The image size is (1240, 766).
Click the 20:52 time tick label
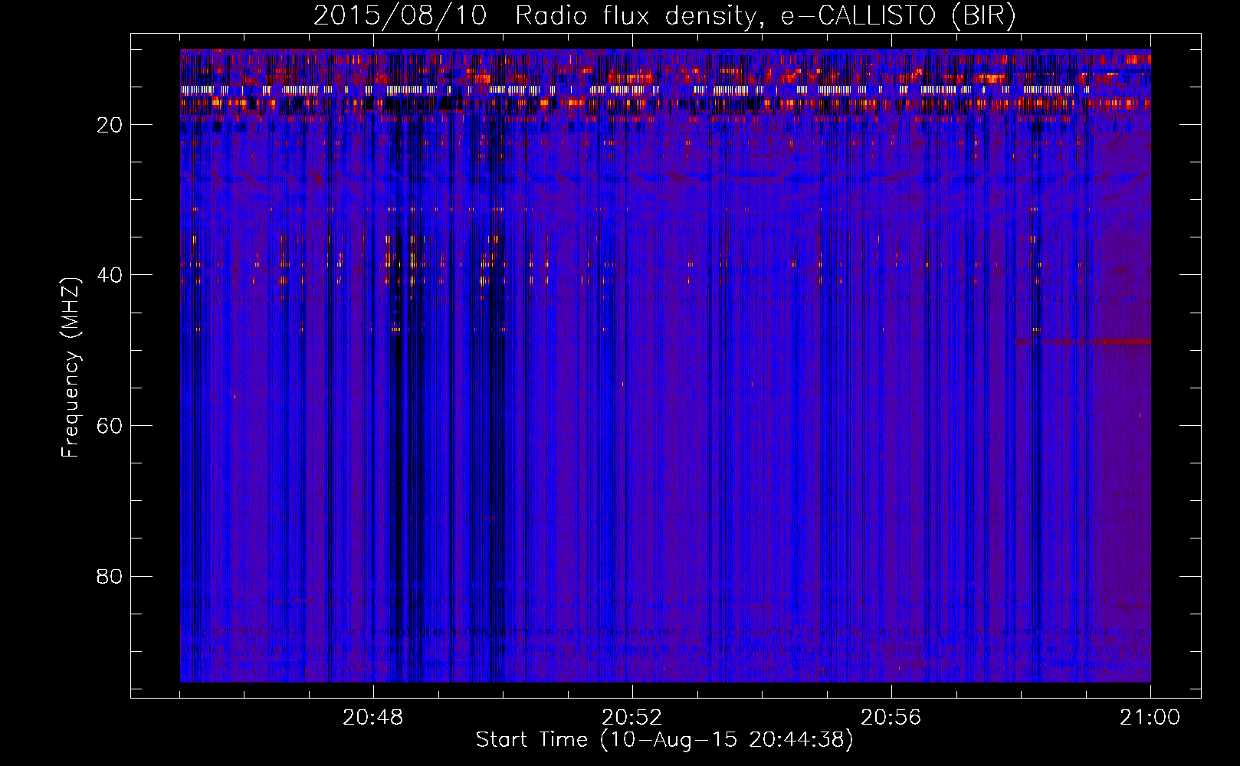click(632, 718)
